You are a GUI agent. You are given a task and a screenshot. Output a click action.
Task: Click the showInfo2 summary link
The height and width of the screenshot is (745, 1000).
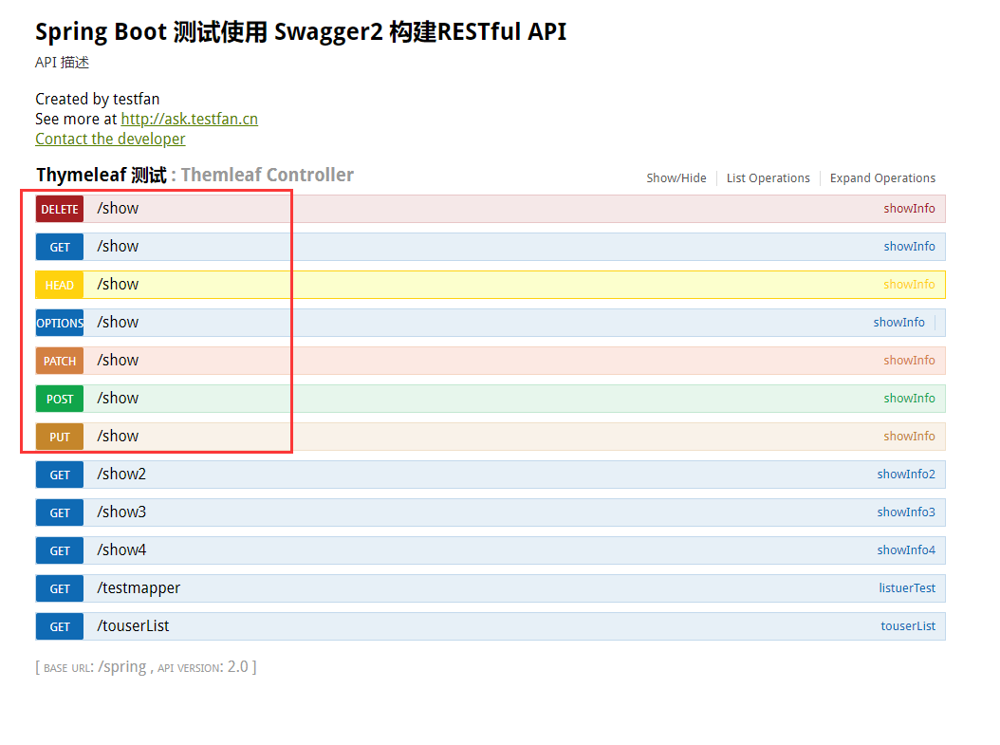906,474
